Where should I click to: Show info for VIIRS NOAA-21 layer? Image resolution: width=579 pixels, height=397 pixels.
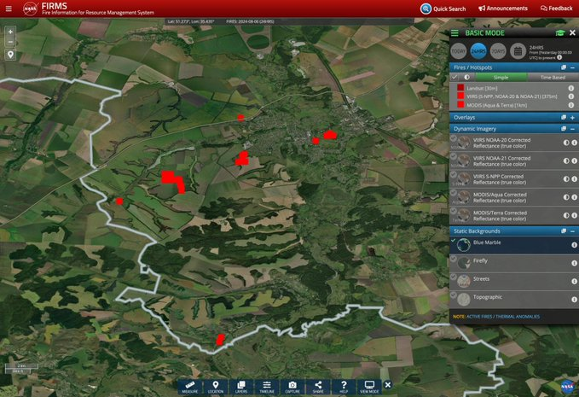coord(574,161)
